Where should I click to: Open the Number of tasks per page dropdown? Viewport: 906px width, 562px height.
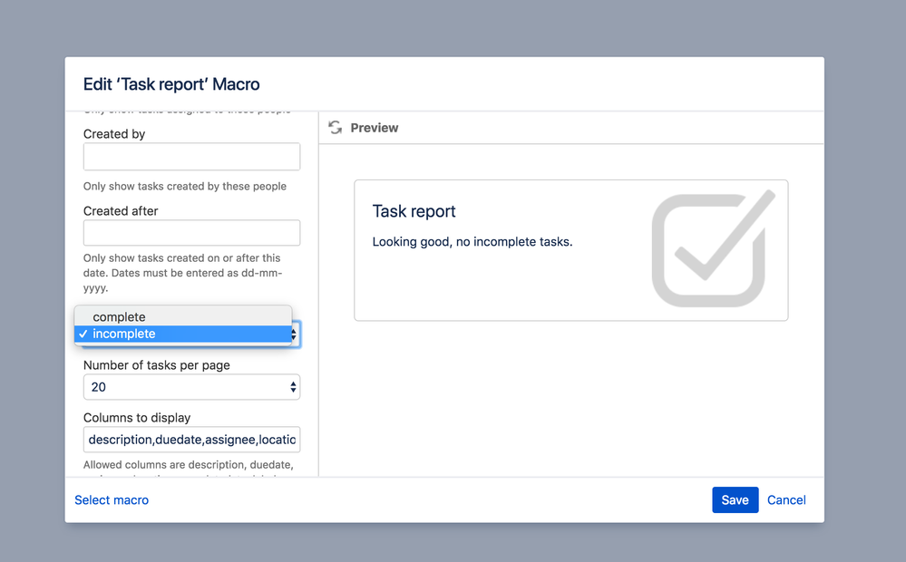pyautogui.click(x=191, y=387)
